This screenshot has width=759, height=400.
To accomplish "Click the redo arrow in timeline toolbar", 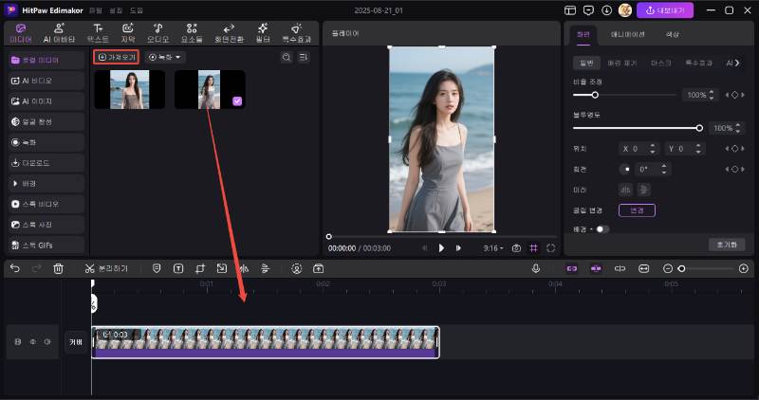I will point(36,268).
